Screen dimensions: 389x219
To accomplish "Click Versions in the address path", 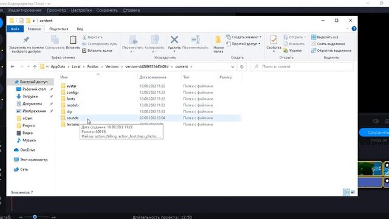I will [112, 66].
